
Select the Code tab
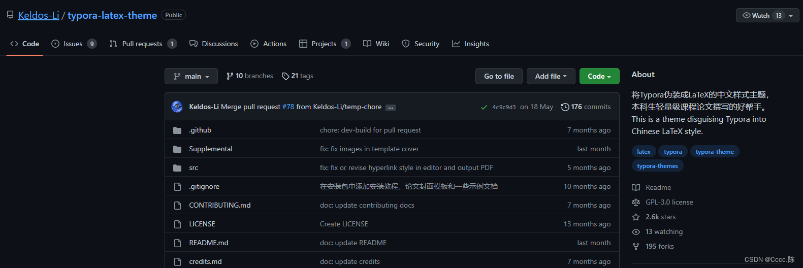(x=24, y=44)
